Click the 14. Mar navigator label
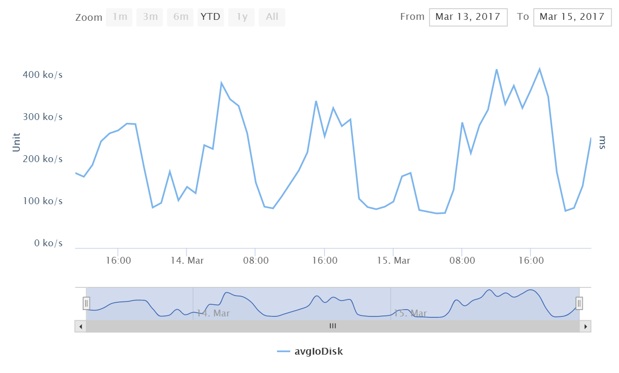 (213, 313)
